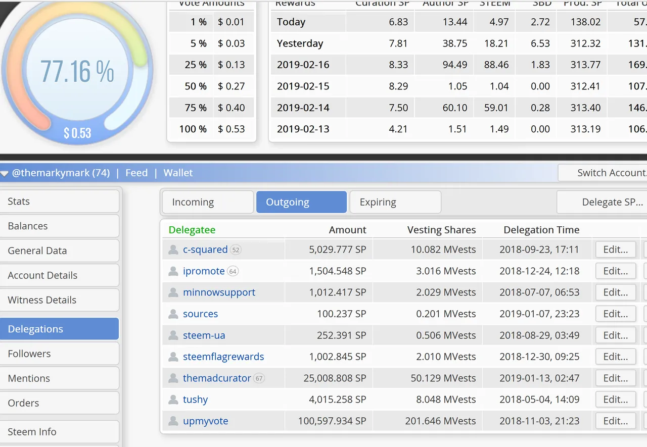This screenshot has width=647, height=447.
Task: Open Steem Info in the sidebar
Action: tap(59, 432)
